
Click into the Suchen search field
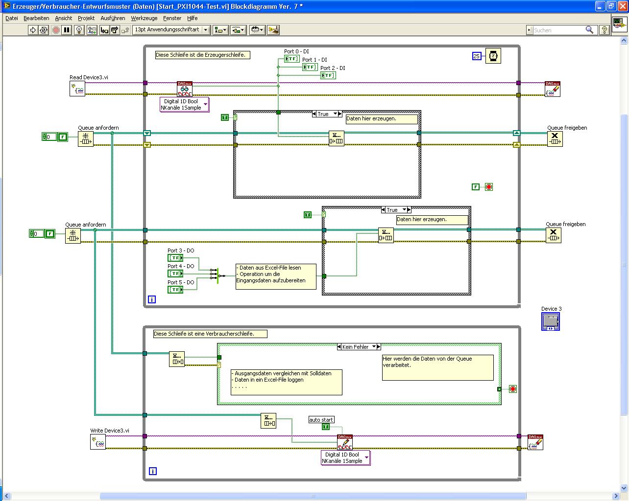click(x=558, y=30)
